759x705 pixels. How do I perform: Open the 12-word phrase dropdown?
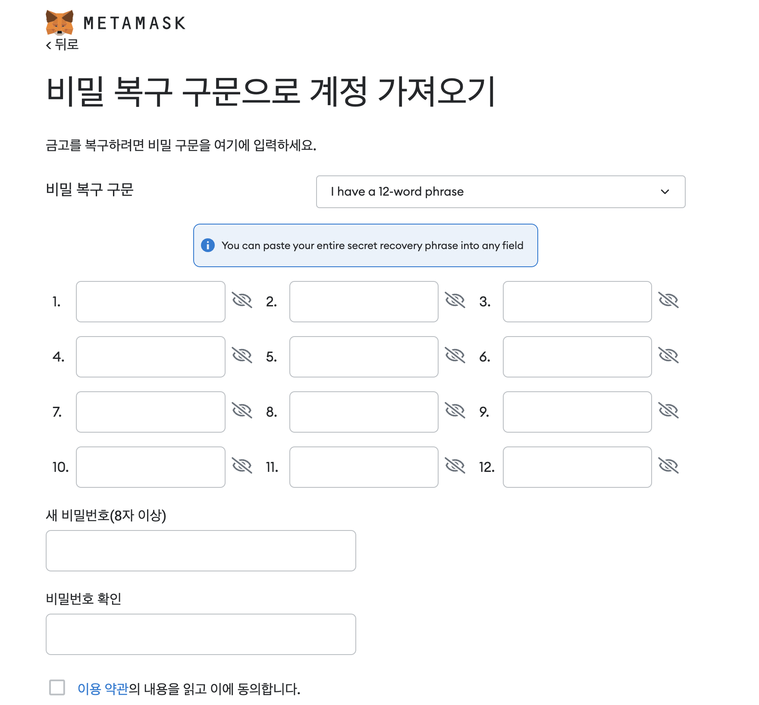click(x=500, y=192)
